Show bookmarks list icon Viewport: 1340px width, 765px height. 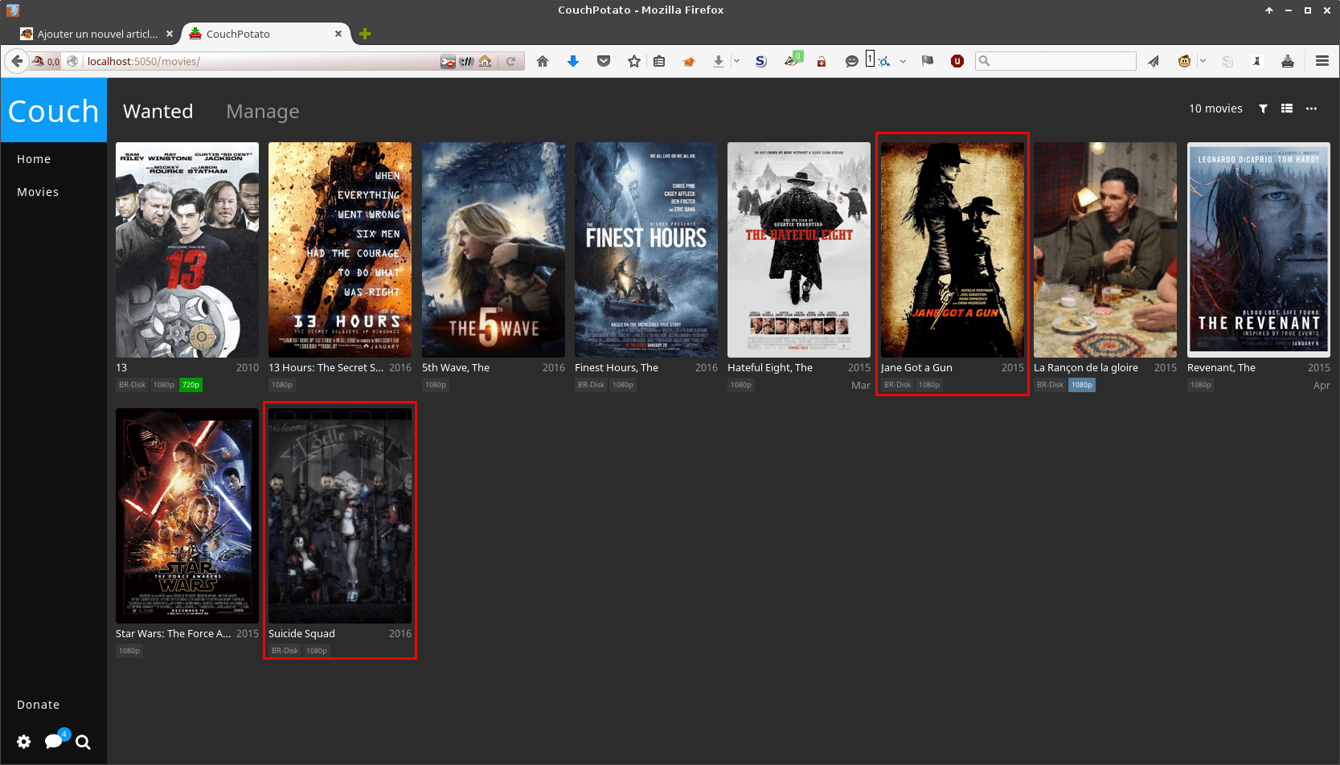click(x=659, y=61)
